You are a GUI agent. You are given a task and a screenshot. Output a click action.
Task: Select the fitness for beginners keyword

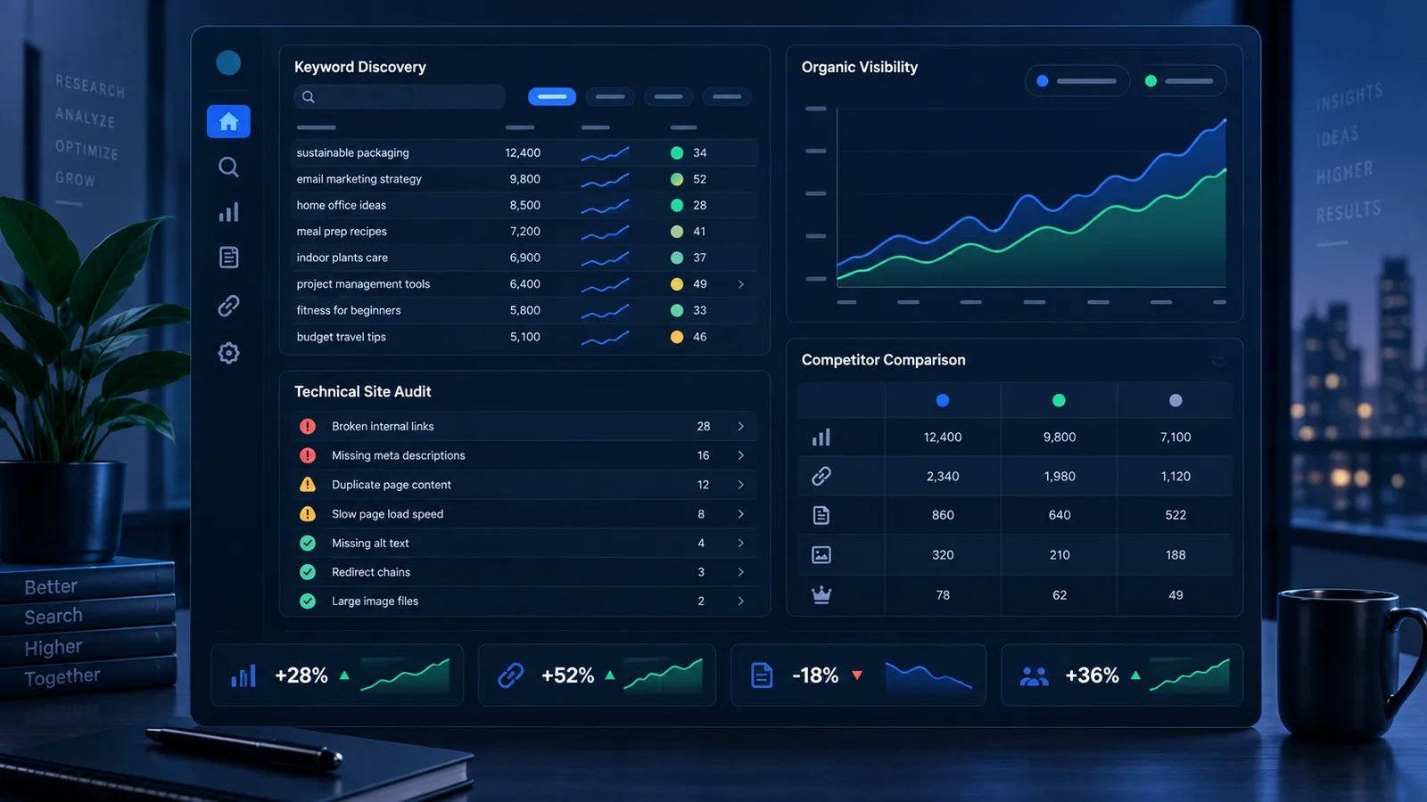click(x=349, y=310)
